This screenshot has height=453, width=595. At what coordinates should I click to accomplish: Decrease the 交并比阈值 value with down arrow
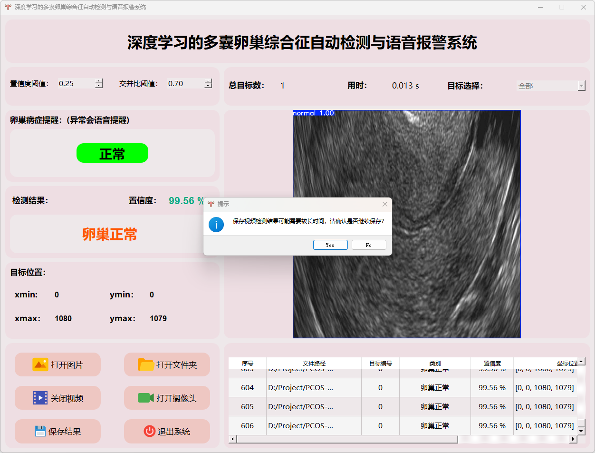pos(208,86)
